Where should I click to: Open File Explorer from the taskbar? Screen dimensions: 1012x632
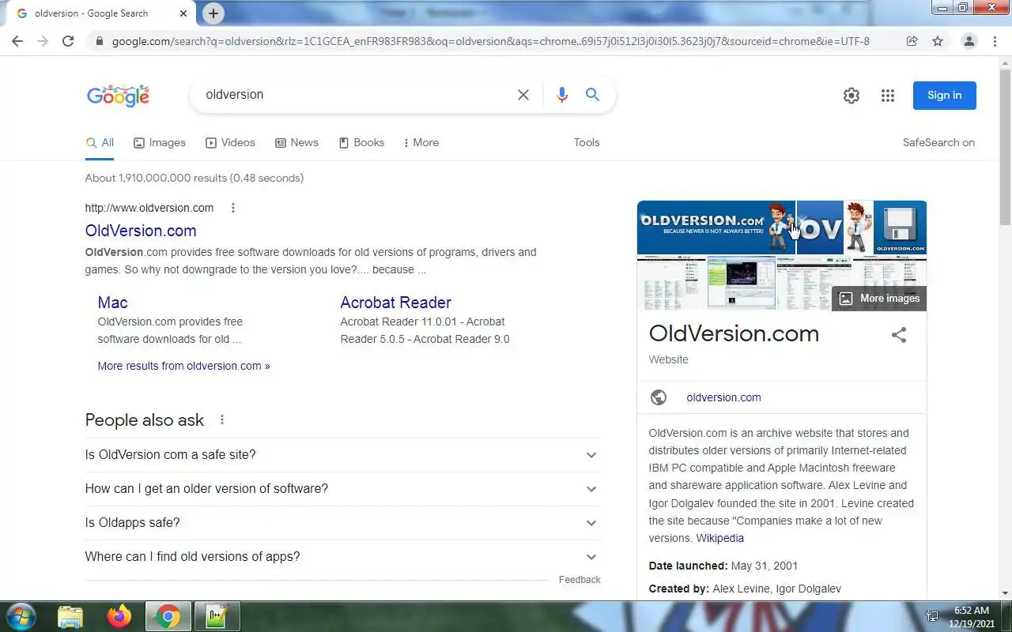[70, 616]
